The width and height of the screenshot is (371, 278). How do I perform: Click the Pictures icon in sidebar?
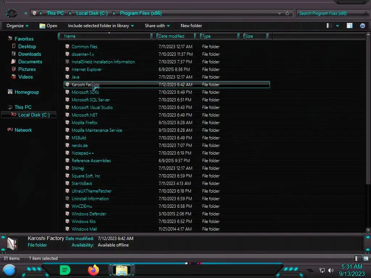(14, 69)
